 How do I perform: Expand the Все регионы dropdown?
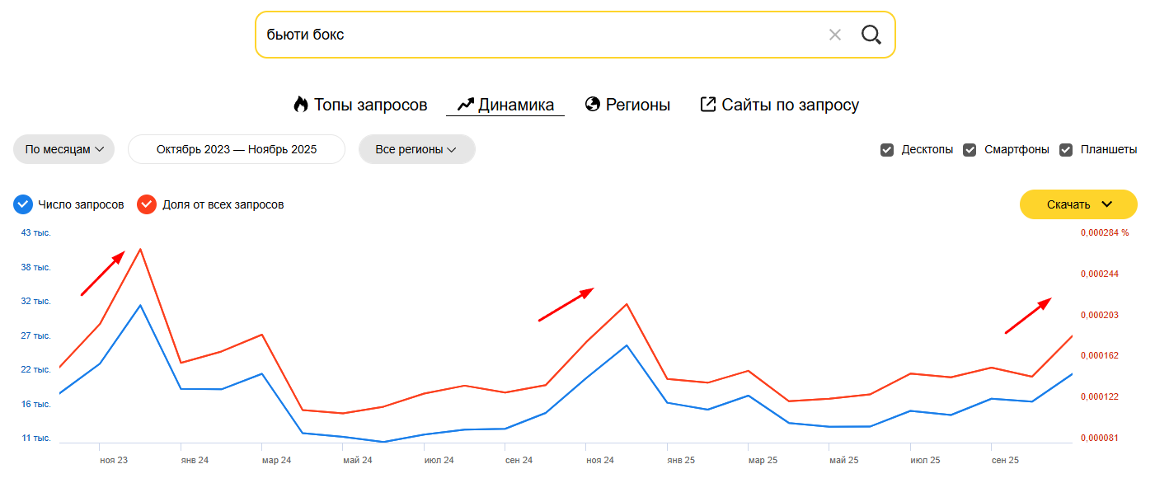(x=416, y=149)
